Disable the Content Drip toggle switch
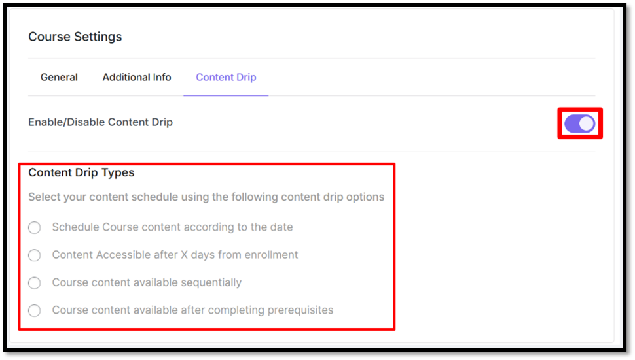635x360 pixels. tap(579, 123)
